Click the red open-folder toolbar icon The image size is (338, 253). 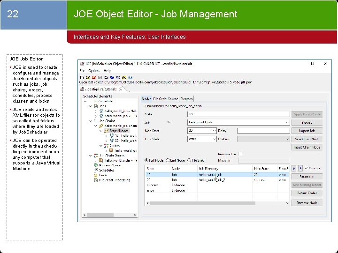coord(94,77)
